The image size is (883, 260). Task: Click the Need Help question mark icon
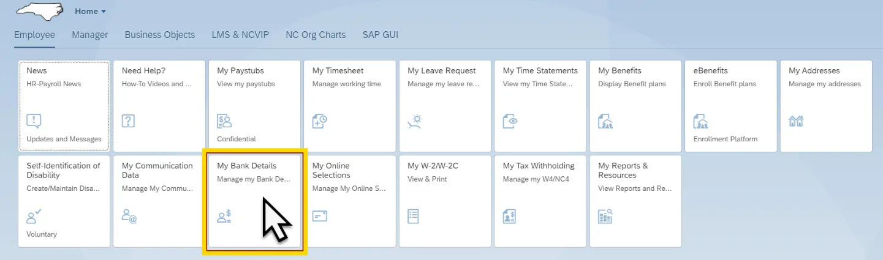coord(128,121)
